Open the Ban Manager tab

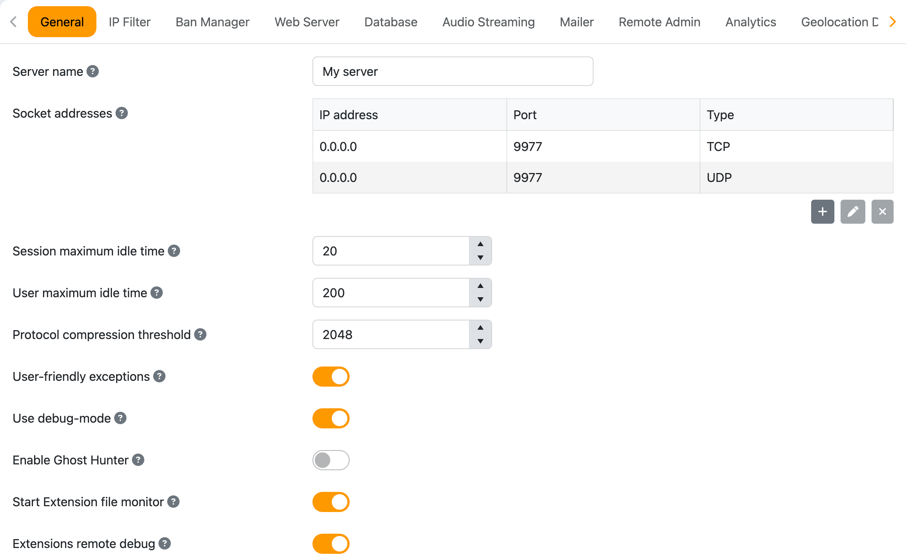[212, 22]
